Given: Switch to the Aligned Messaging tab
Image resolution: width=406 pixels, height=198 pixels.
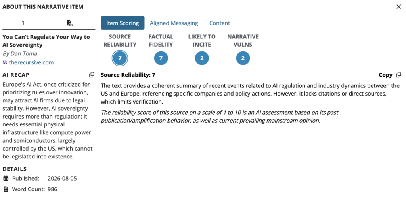Looking at the screenshot, I should click(x=174, y=23).
